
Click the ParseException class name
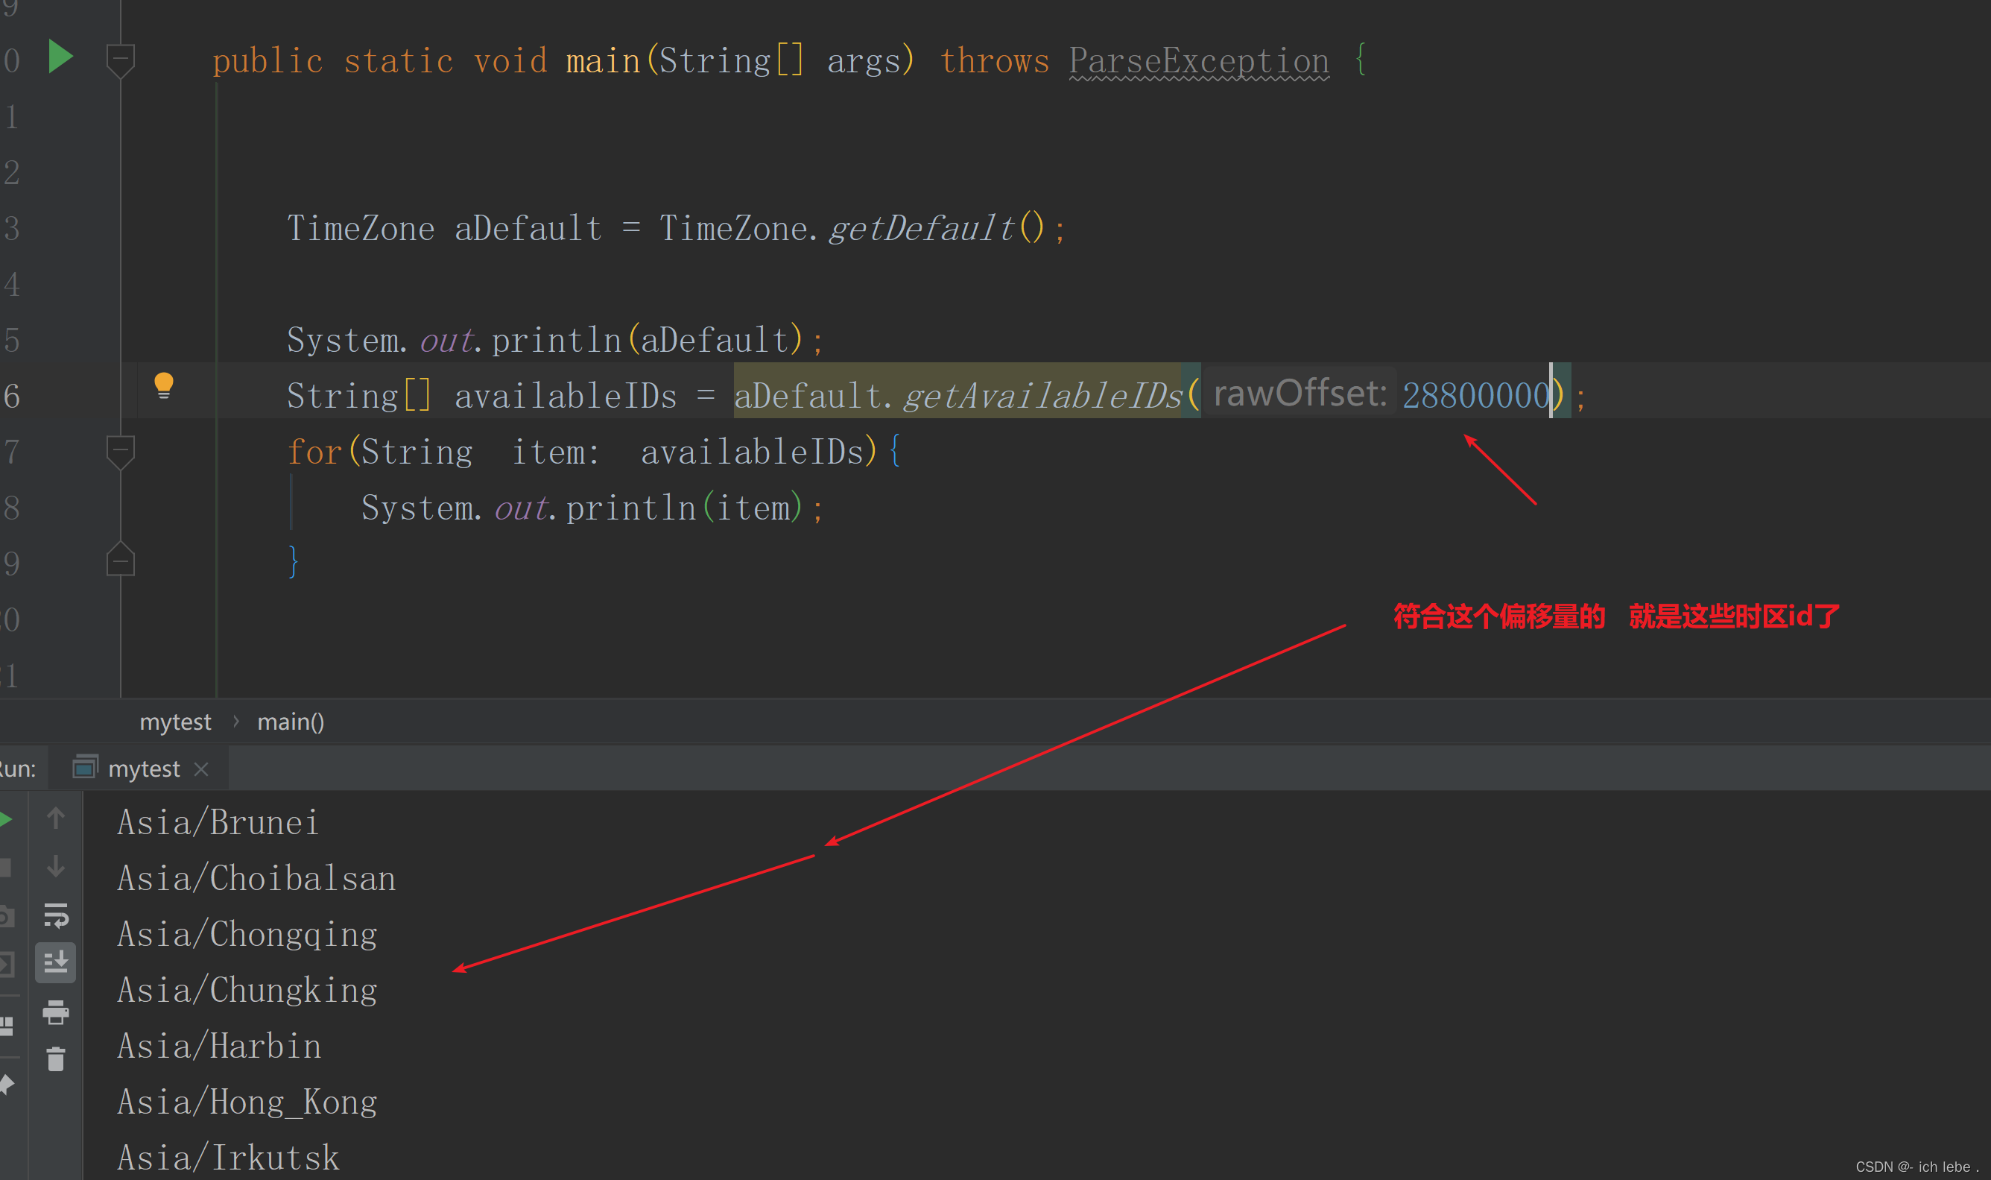(x=1199, y=61)
